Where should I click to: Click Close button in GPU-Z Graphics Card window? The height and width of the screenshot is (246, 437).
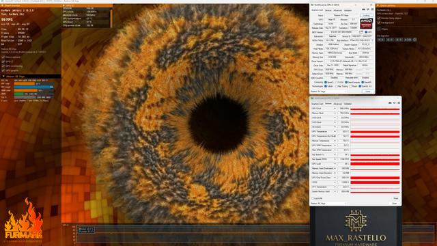(x=367, y=92)
